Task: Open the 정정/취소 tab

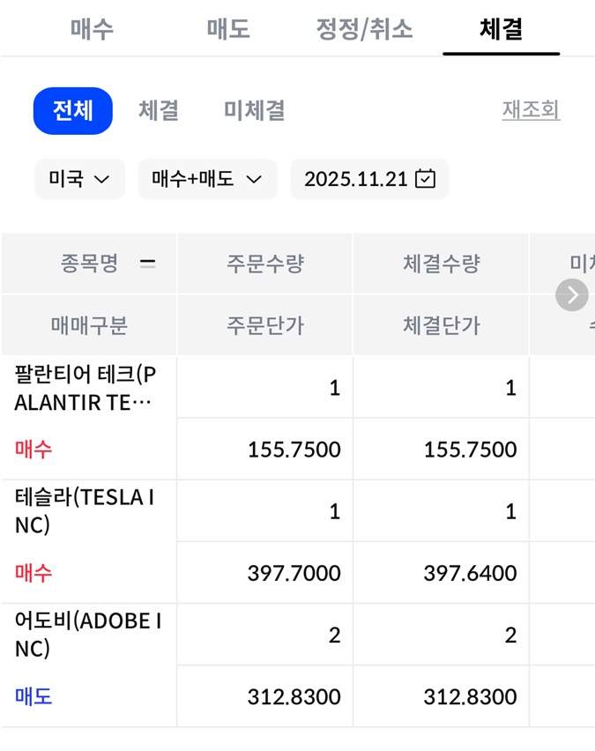Action: [x=364, y=29]
